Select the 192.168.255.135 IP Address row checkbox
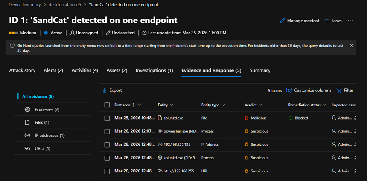The image size is (367, 181). pos(107,145)
